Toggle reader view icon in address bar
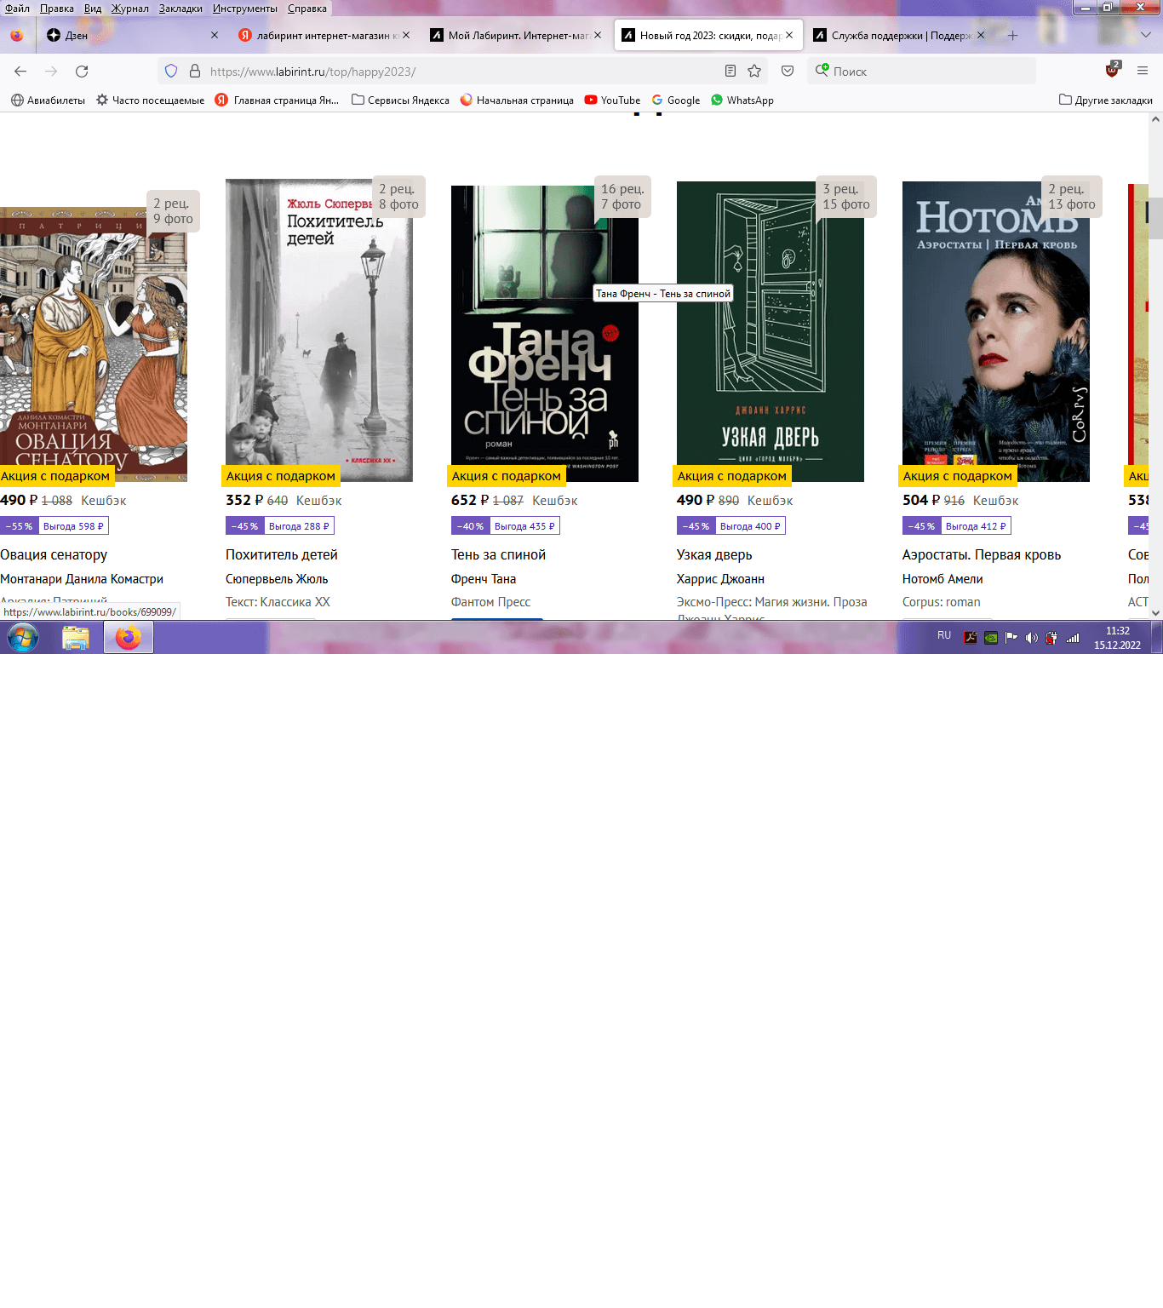1163x1308 pixels. click(x=730, y=72)
